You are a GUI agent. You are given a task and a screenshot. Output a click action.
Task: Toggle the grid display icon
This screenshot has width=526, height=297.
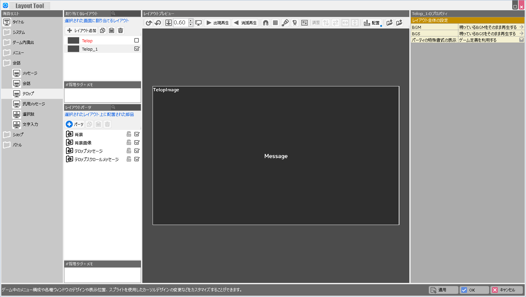[275, 23]
